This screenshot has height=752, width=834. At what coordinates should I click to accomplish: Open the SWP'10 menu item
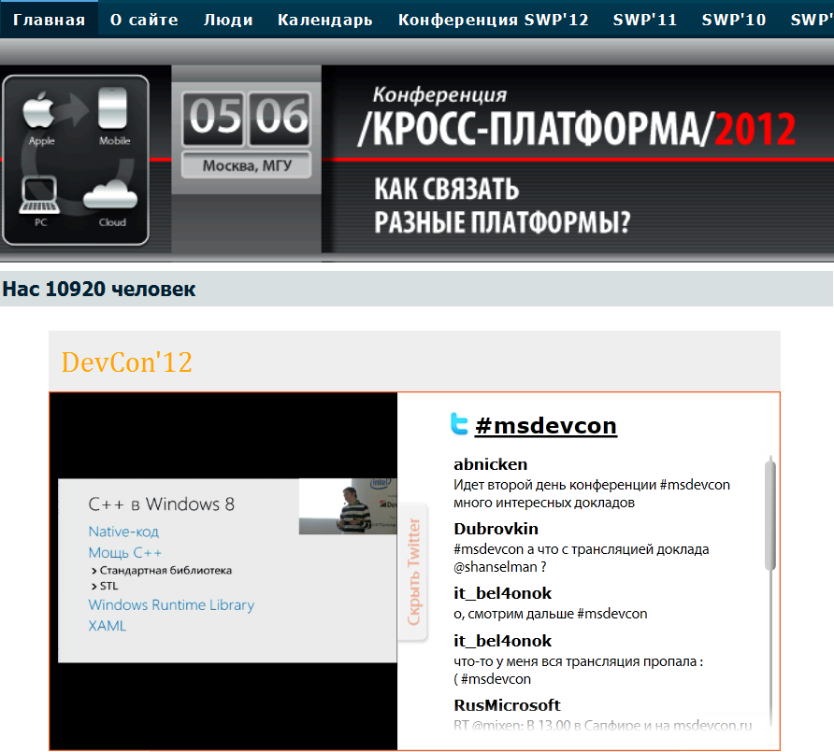733,20
